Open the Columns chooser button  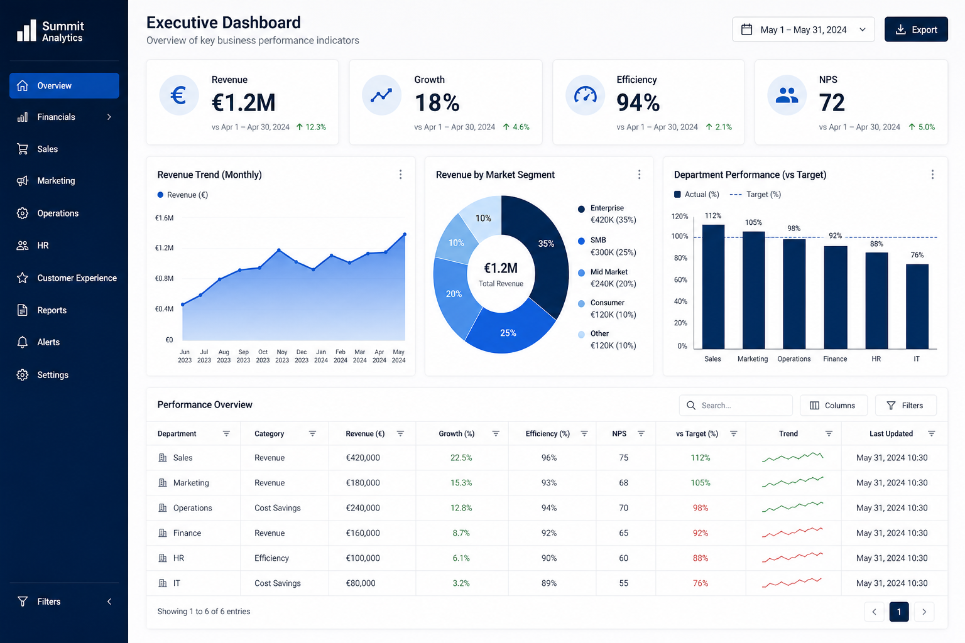(834, 406)
